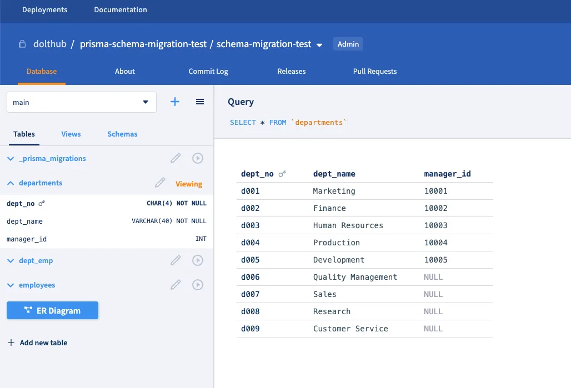
Task: Click the pencil edit icon for _prisma_migrations
Action: click(x=176, y=158)
